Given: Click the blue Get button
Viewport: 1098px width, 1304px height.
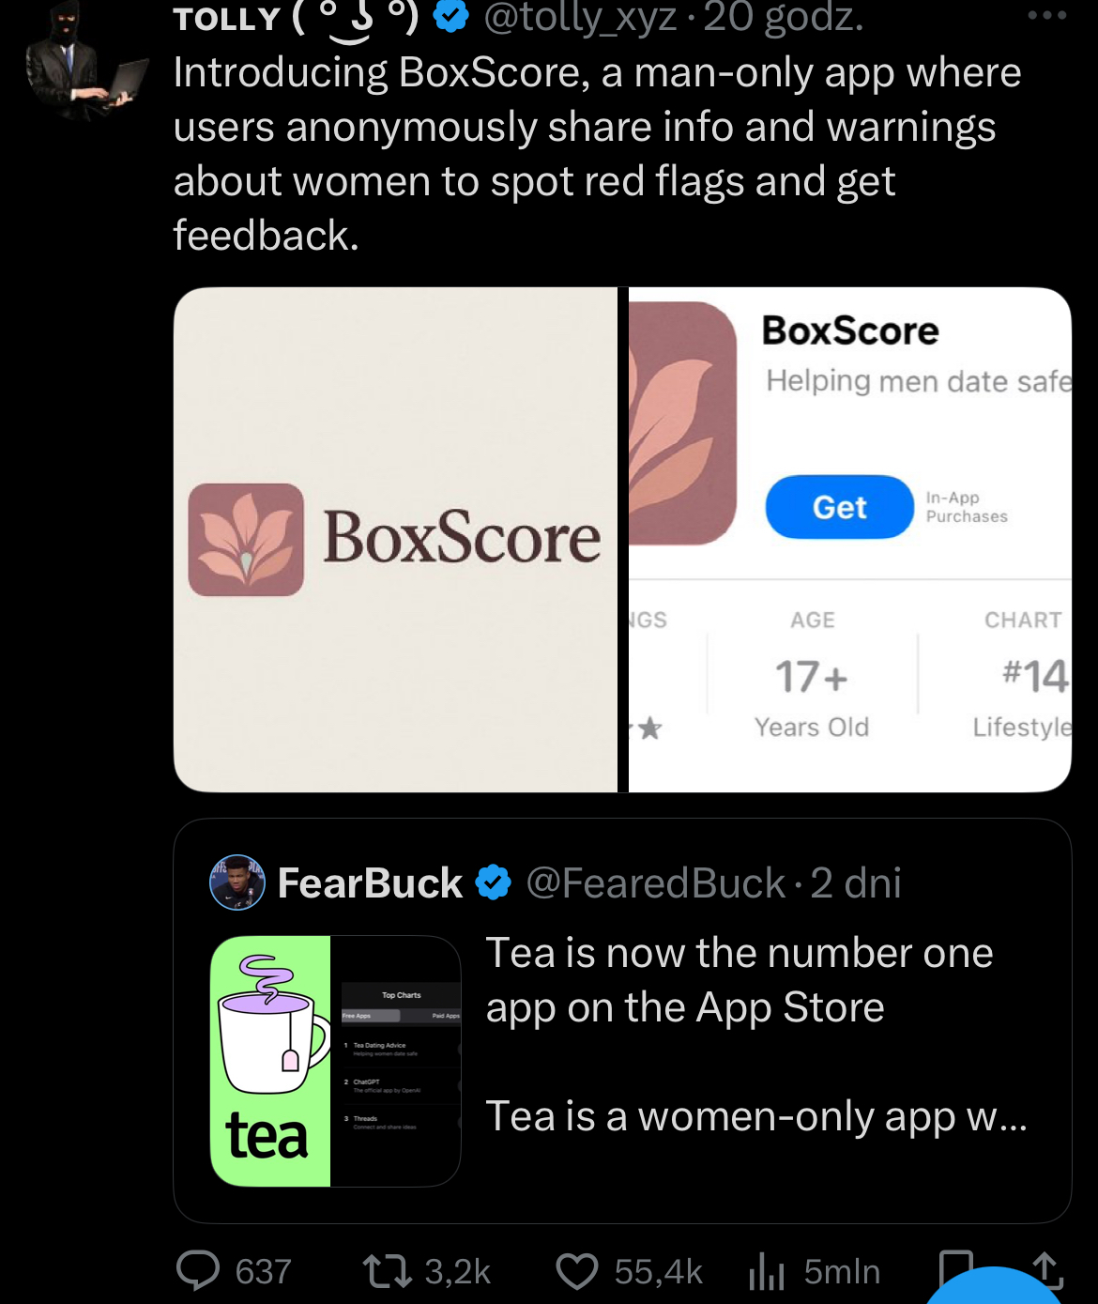Looking at the screenshot, I should (x=840, y=507).
